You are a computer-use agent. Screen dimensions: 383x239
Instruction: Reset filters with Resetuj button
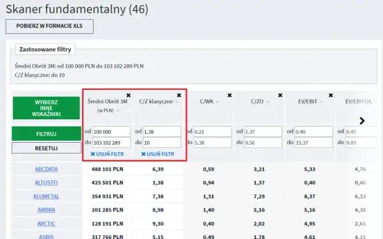[47, 148]
